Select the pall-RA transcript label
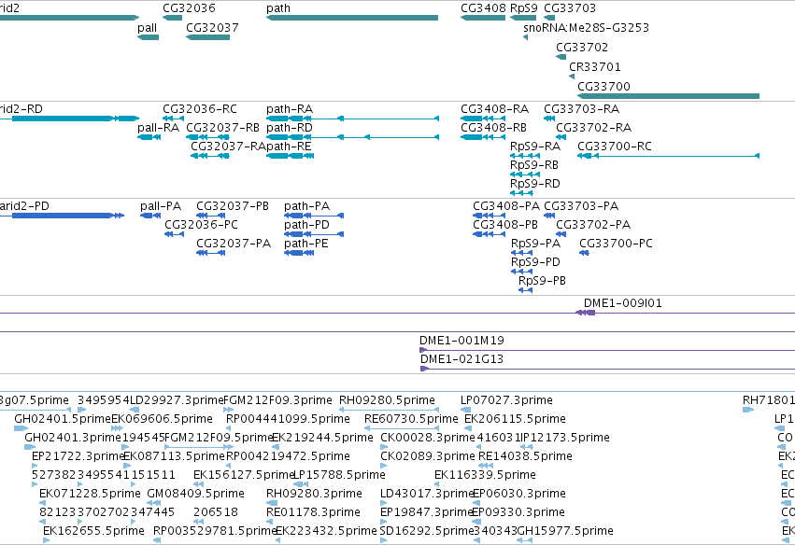This screenshot has width=795, height=545. pyautogui.click(x=158, y=128)
